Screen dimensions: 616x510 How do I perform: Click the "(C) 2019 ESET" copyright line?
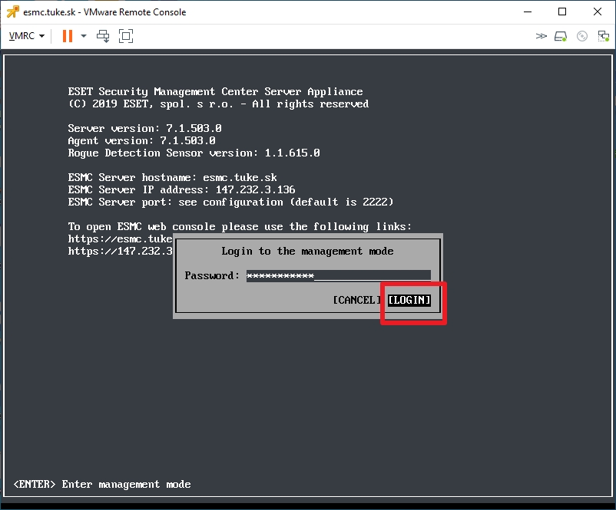[218, 104]
